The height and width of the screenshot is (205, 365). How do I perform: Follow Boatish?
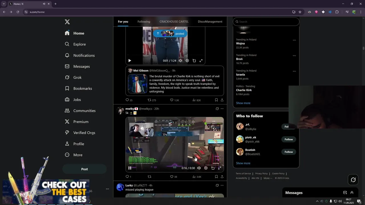(x=289, y=152)
